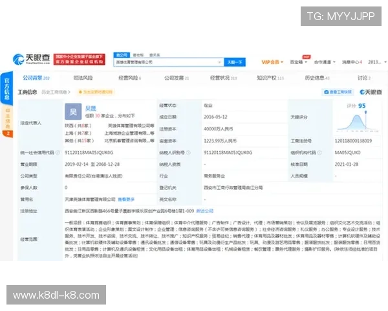Click the founding date 2016-05-12
This screenshot has height=311, width=388.
pos(215,117)
